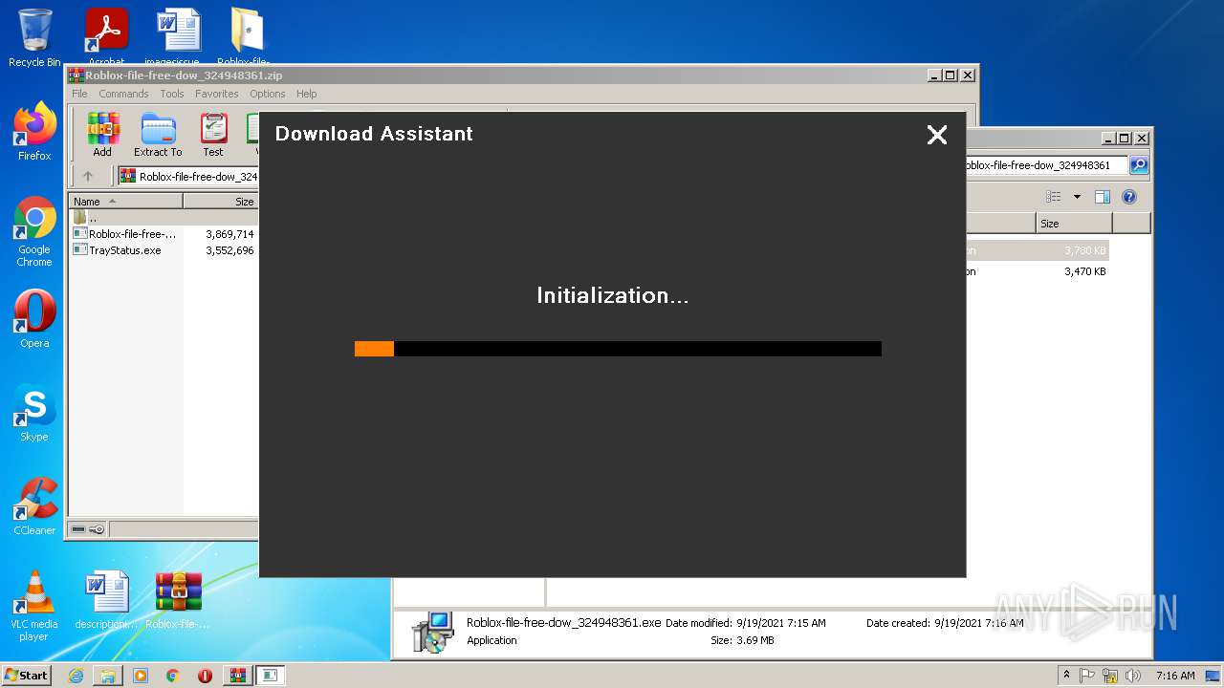1224x688 pixels.
Task: Open Explorer help button
Action: click(1129, 197)
